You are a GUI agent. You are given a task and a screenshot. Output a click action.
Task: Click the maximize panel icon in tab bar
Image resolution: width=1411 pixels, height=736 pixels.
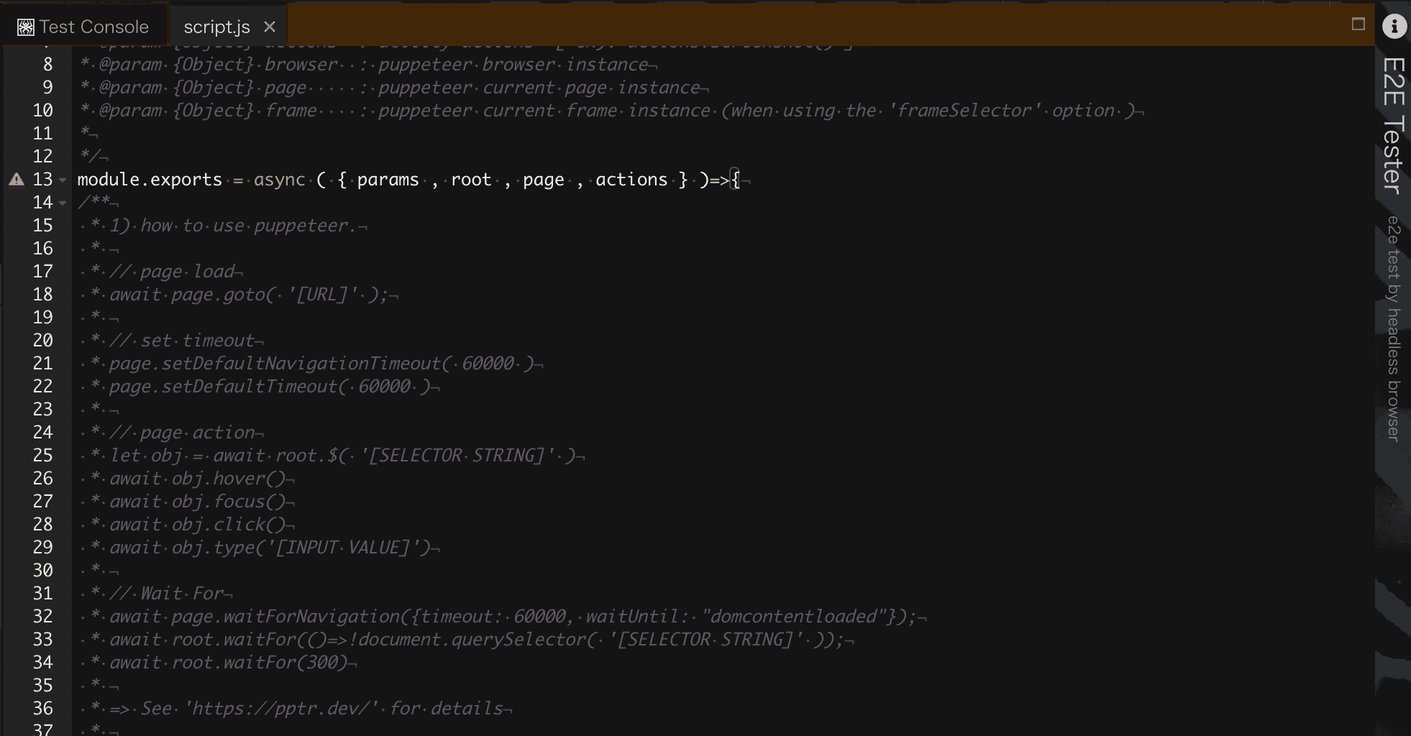pyautogui.click(x=1358, y=24)
